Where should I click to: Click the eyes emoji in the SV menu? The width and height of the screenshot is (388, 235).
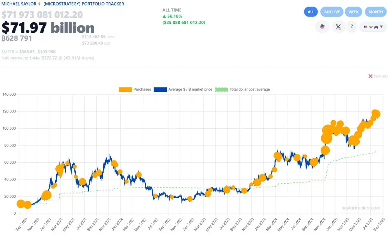(x=365, y=27)
